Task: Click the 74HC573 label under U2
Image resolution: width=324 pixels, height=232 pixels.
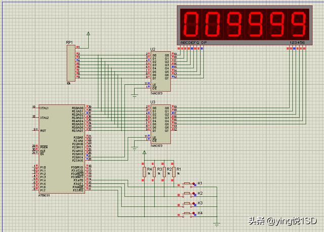Action: pyautogui.click(x=156, y=94)
